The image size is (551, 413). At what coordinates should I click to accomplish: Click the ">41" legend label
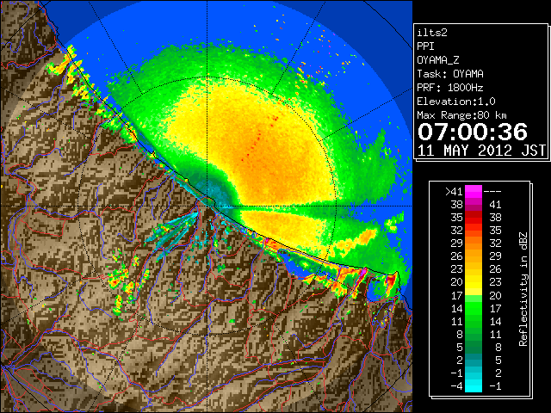(x=454, y=192)
